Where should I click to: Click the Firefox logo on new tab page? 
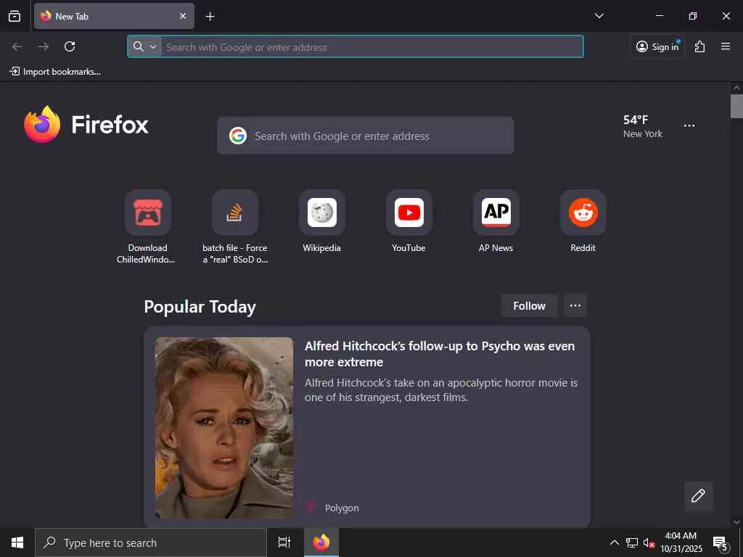(x=86, y=124)
